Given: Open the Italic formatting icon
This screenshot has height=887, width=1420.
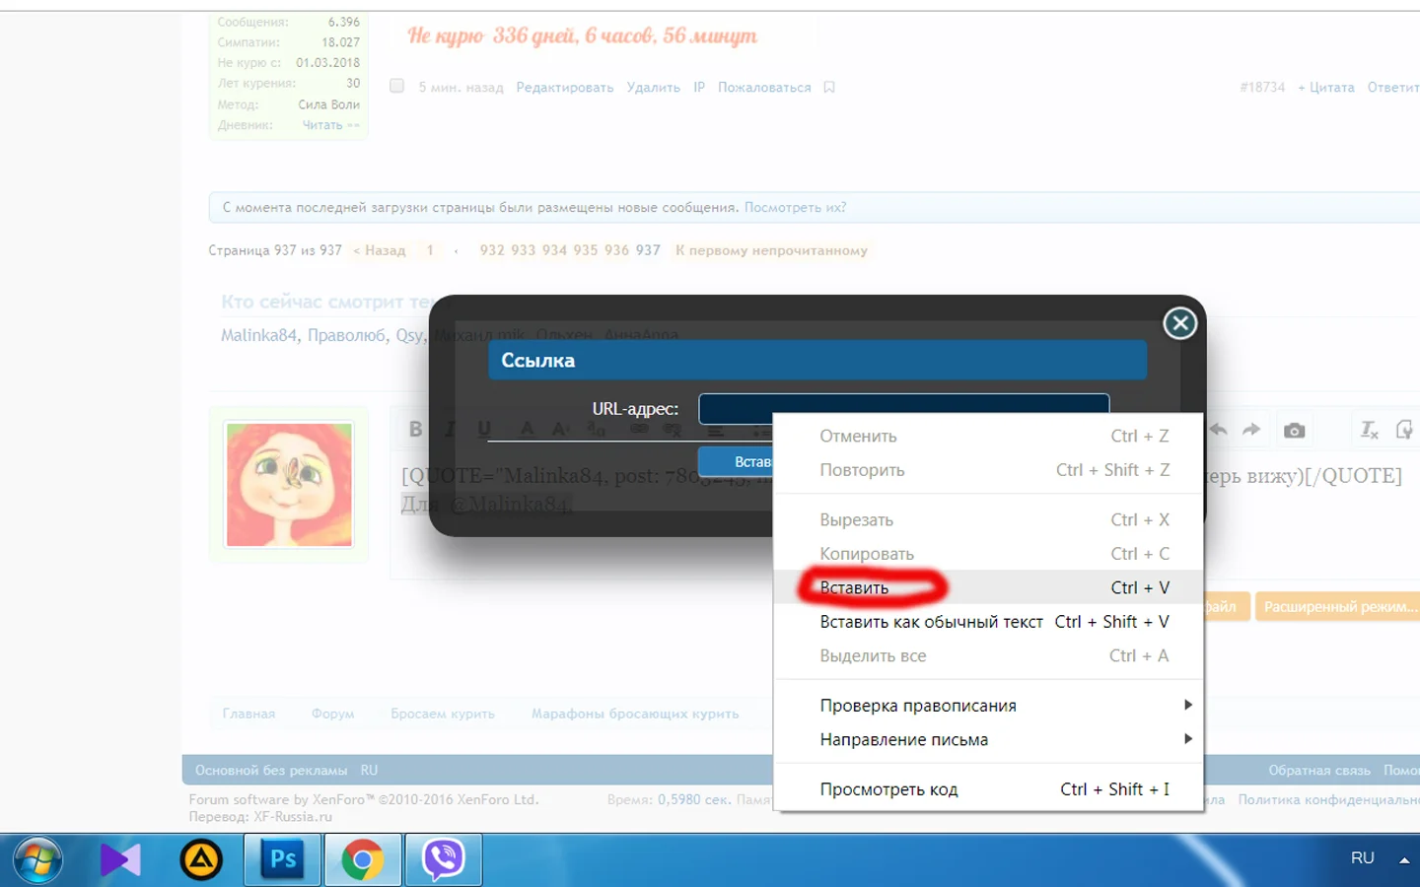Looking at the screenshot, I should 449,429.
